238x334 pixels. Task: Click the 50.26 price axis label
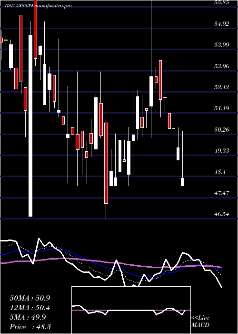coord(221,129)
